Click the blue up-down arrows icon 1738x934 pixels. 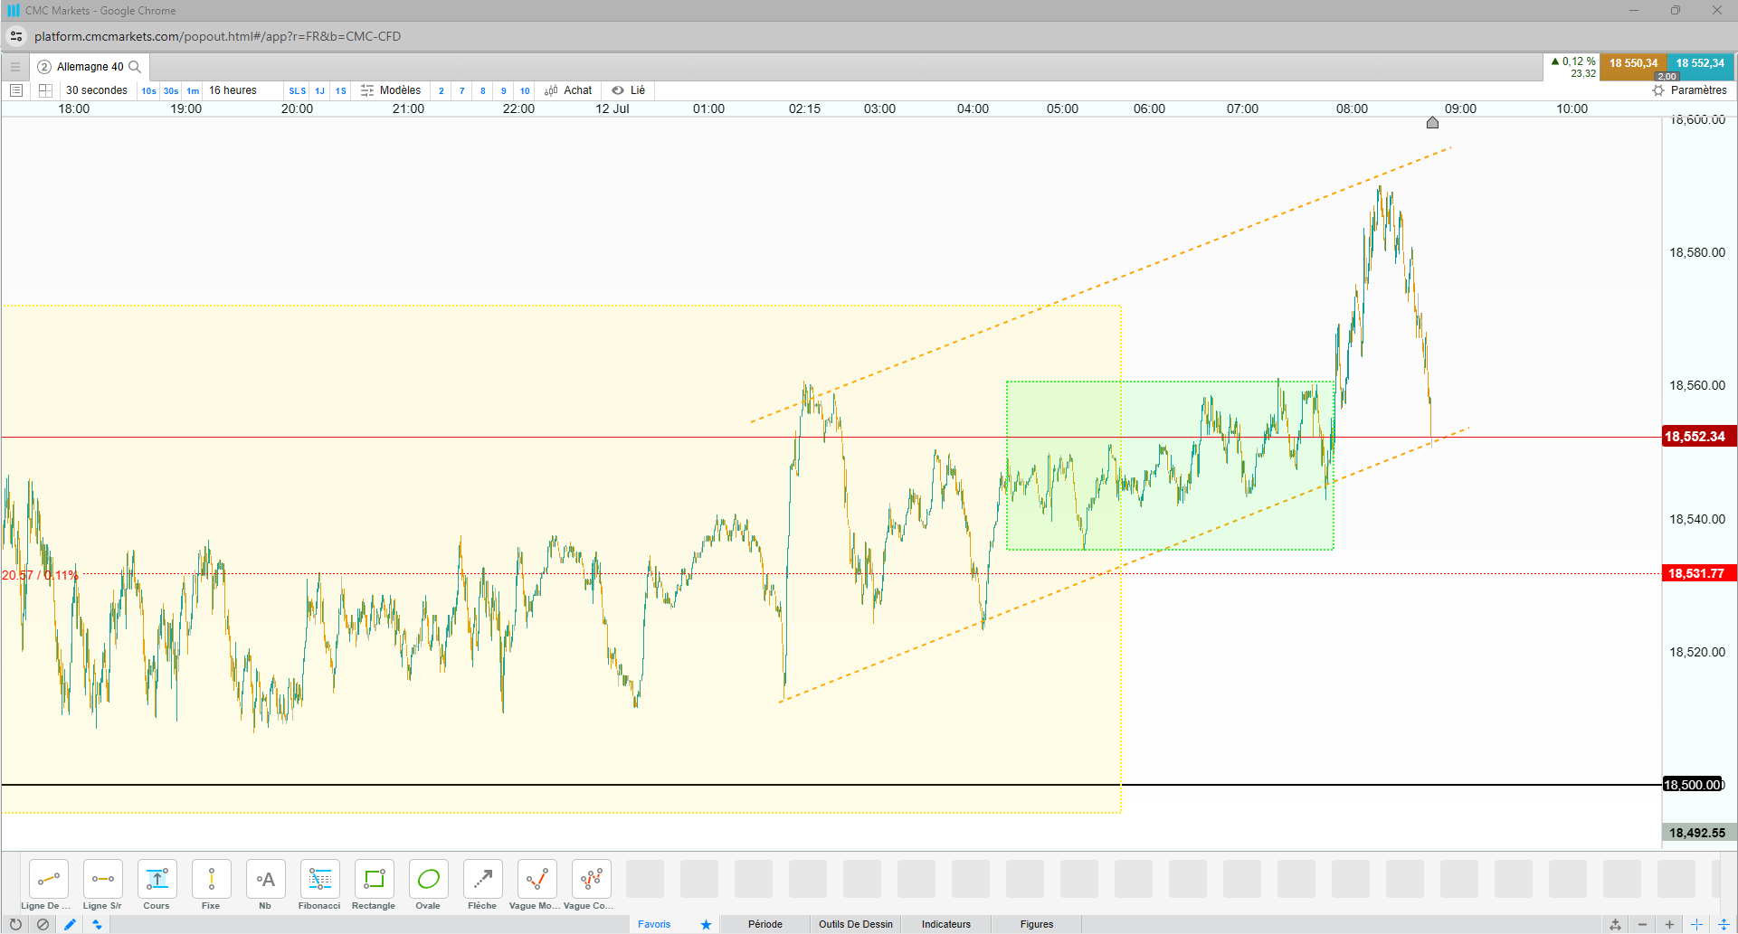click(x=97, y=924)
